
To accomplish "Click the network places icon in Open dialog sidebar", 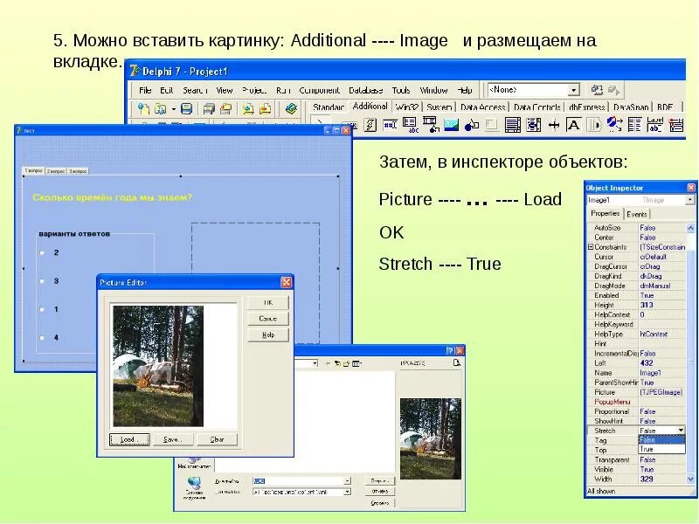I will 194,489.
